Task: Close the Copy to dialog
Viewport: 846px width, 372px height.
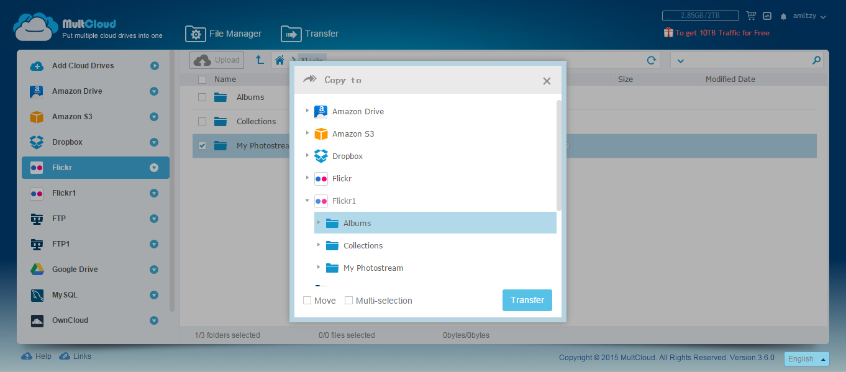Action: (x=547, y=81)
